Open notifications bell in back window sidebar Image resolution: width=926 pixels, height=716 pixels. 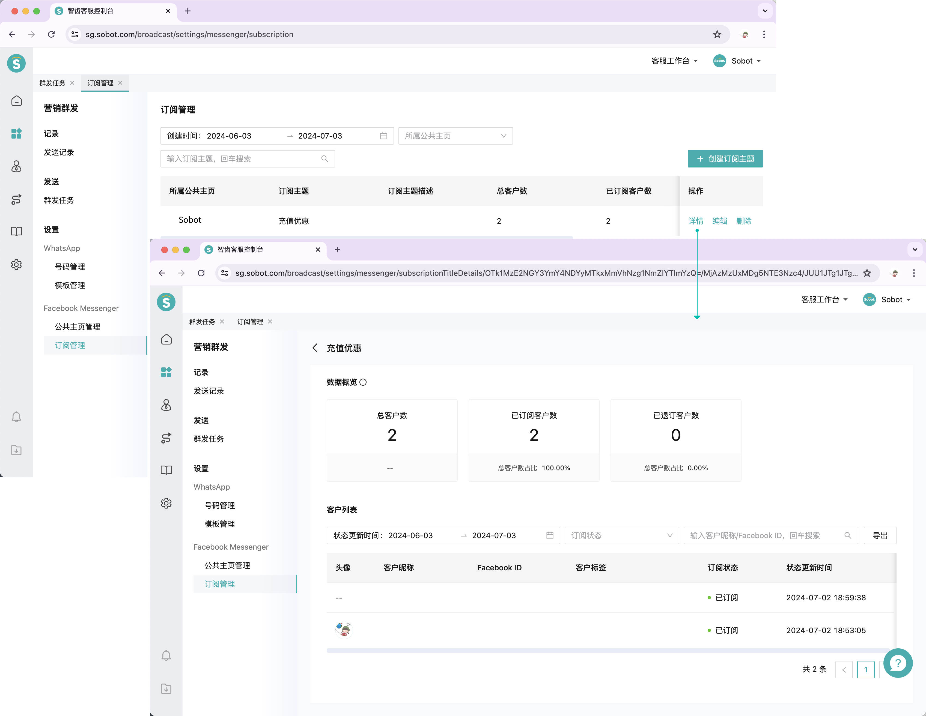point(17,417)
